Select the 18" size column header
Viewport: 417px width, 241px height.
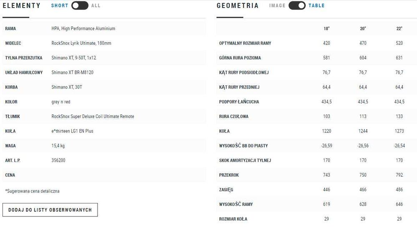pos(327,28)
